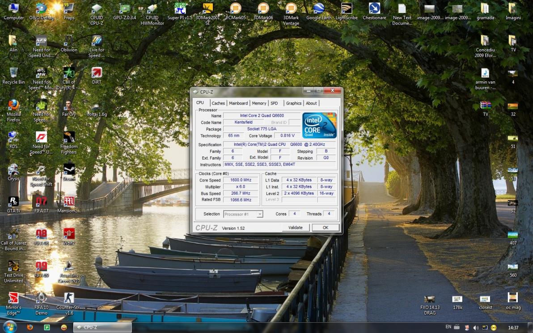
Task: Open LightScribe desktop icon
Action: (347, 11)
